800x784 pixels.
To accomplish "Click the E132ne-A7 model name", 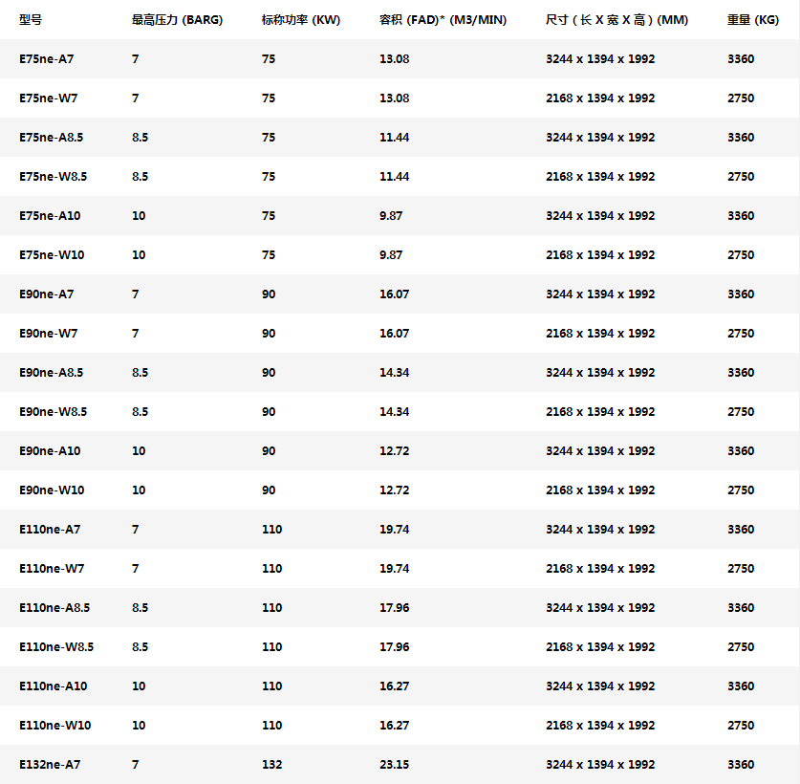I will [x=50, y=765].
